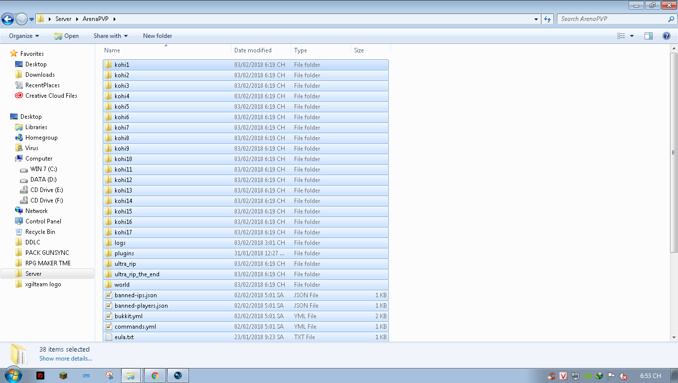
Task: Open the Recycle Bin in sidebar
Action: point(40,232)
